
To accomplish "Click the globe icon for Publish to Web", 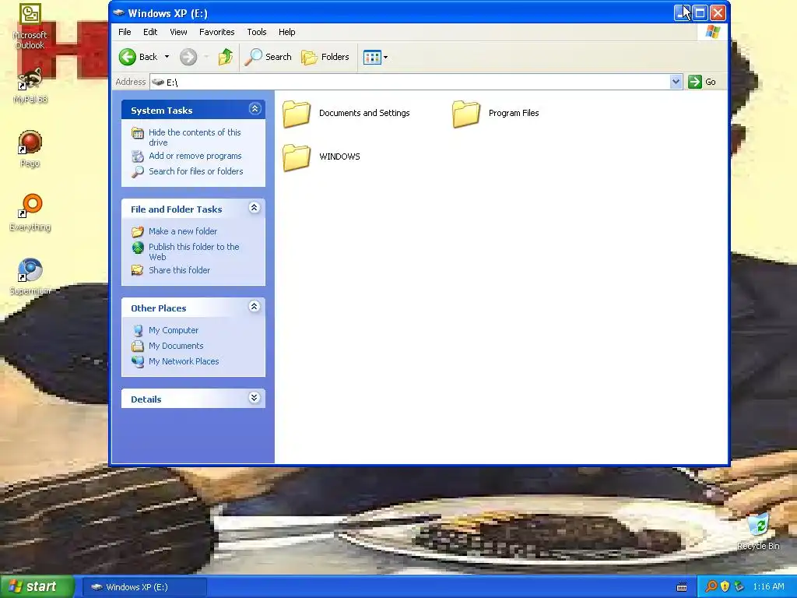I will (138, 248).
